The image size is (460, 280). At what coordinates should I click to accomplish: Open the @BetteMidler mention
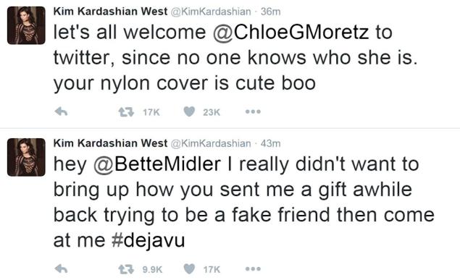pos(157,164)
